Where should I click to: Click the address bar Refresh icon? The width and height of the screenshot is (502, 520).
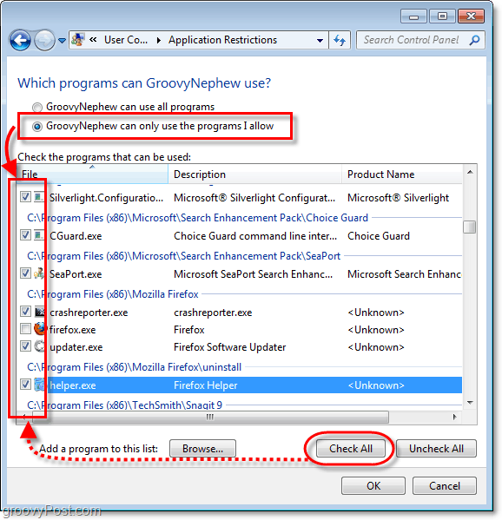pos(340,41)
